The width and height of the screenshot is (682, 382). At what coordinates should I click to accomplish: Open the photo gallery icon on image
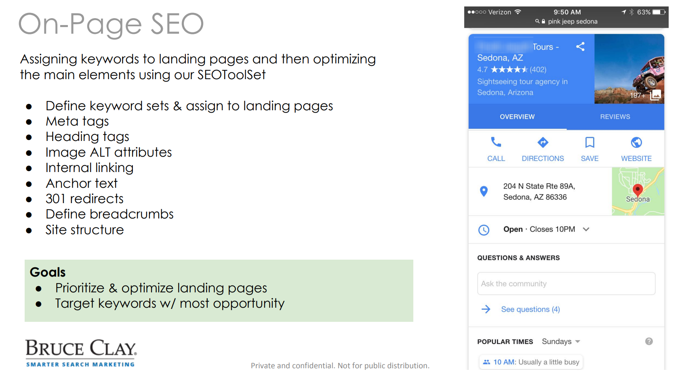pos(655,95)
